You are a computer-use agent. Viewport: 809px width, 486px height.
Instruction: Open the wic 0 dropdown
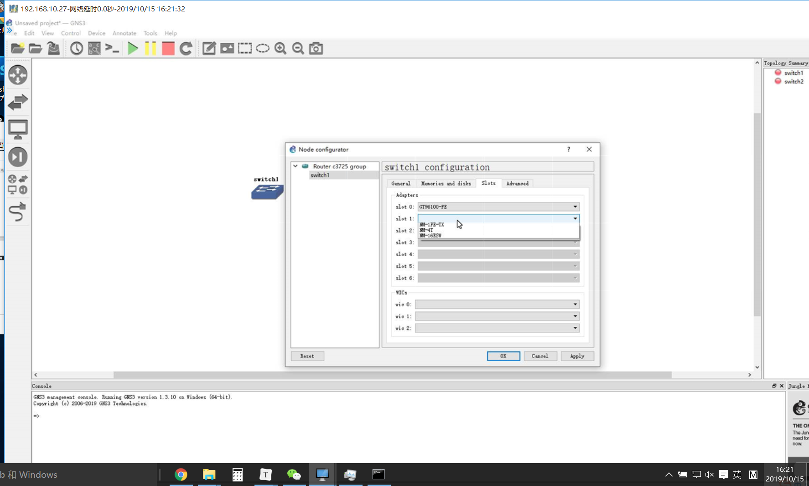coord(497,304)
